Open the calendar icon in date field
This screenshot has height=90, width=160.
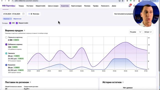23,14
